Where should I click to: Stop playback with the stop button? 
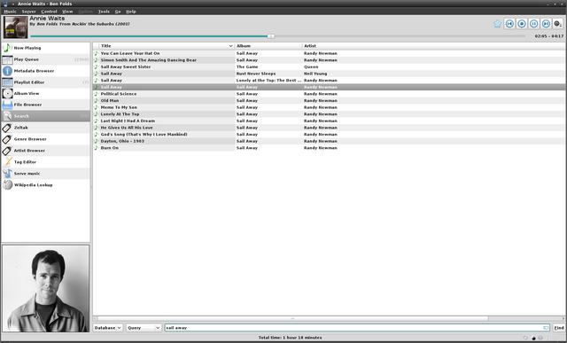(522, 24)
